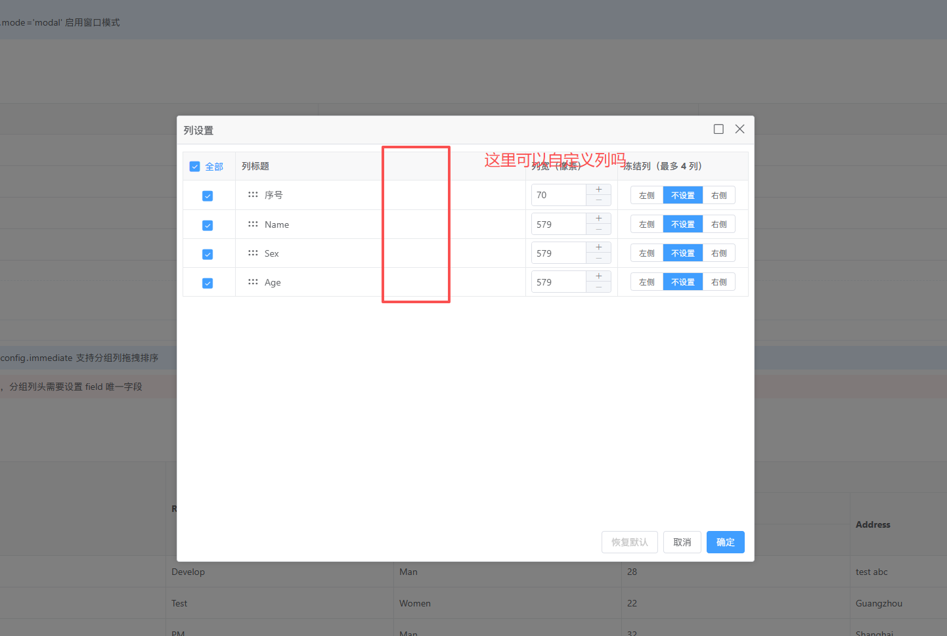Screen dimensions: 947x636
Task: Decrease Name column width with minus stepper
Action: (598, 230)
